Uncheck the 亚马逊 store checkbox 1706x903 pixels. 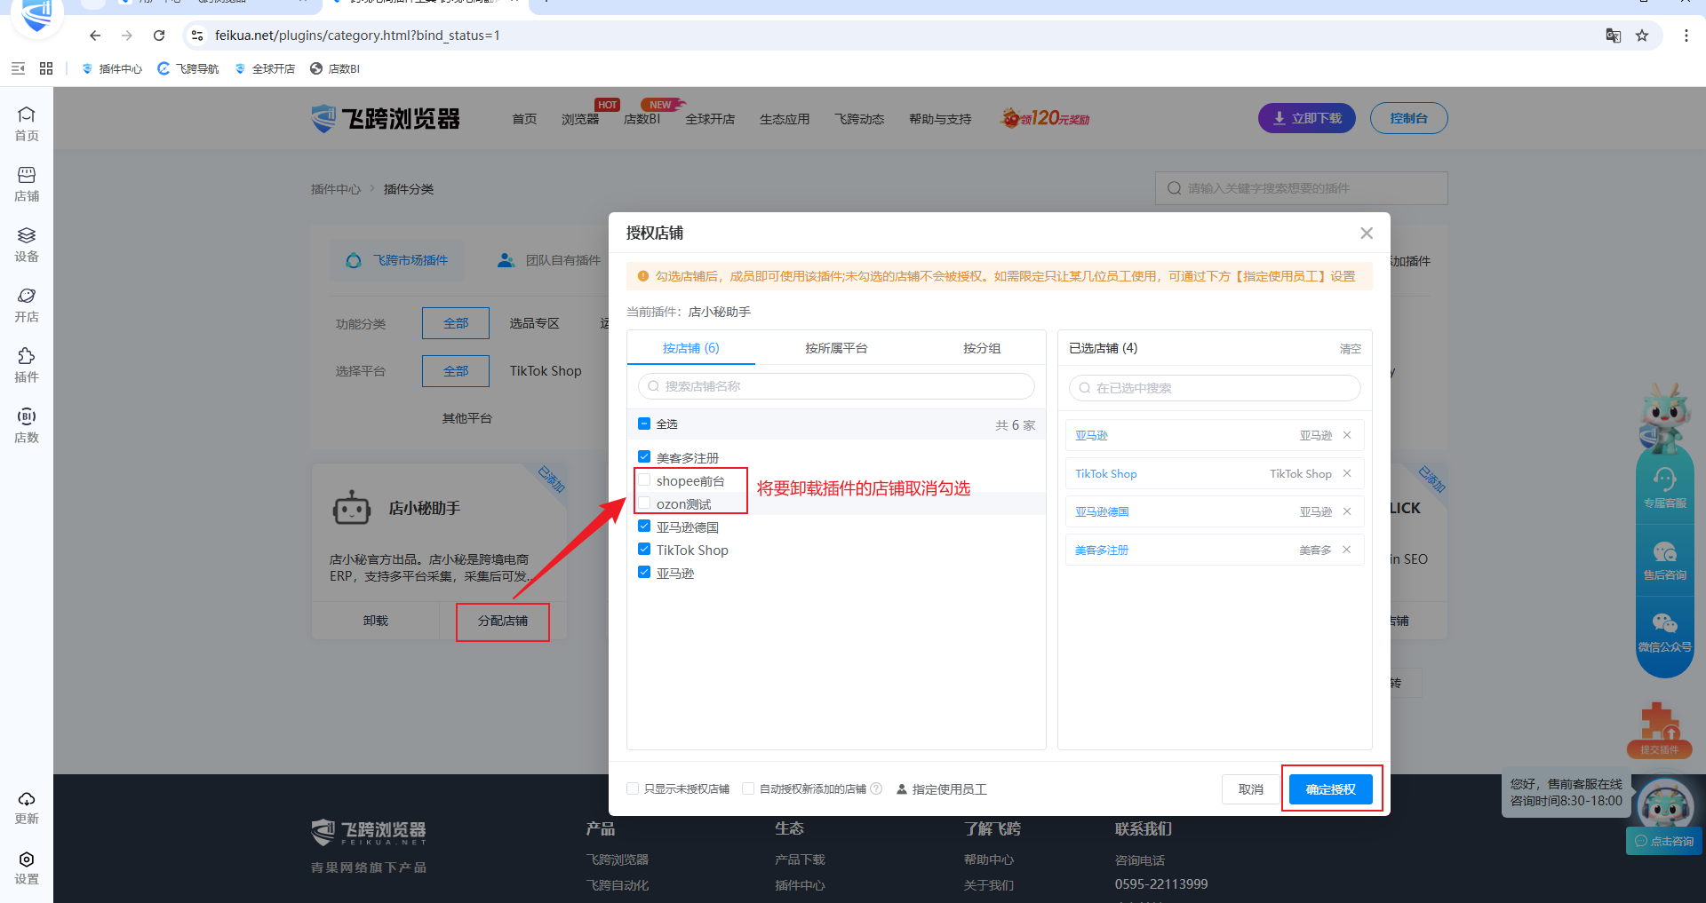pyautogui.click(x=644, y=573)
